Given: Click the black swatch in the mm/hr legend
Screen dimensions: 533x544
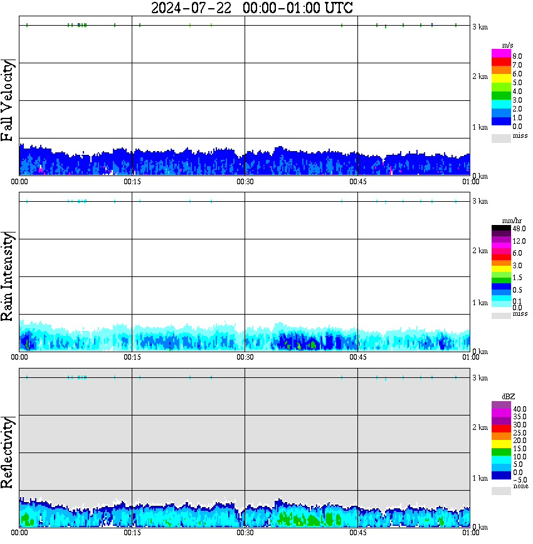Looking at the screenshot, I should click(501, 228).
